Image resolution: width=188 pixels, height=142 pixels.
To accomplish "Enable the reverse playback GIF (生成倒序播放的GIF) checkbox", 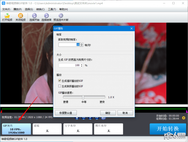I will click(x=60, y=86).
